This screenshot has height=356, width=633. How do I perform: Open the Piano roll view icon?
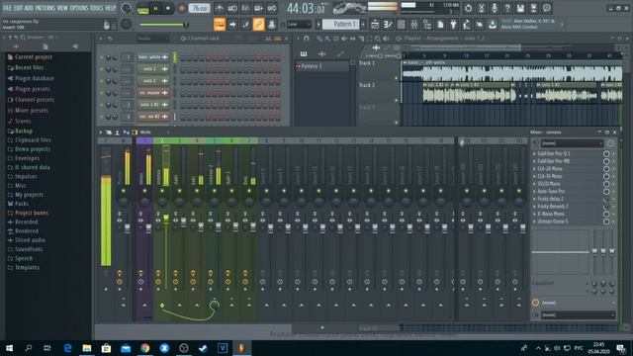pos(388,25)
